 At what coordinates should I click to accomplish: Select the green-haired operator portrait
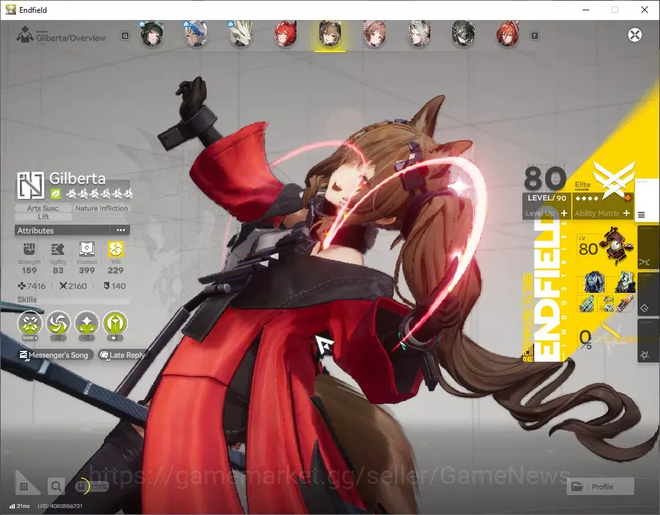(152, 33)
